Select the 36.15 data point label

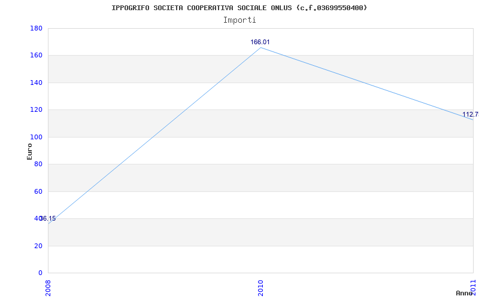point(48,218)
